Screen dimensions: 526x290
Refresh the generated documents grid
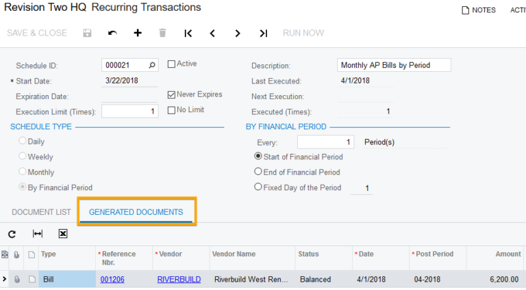click(12, 234)
